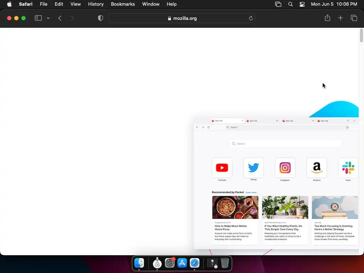The image size is (364, 273).
Task: Click 'Too Much Focusing Is Draining' article title
Action: point(333,227)
